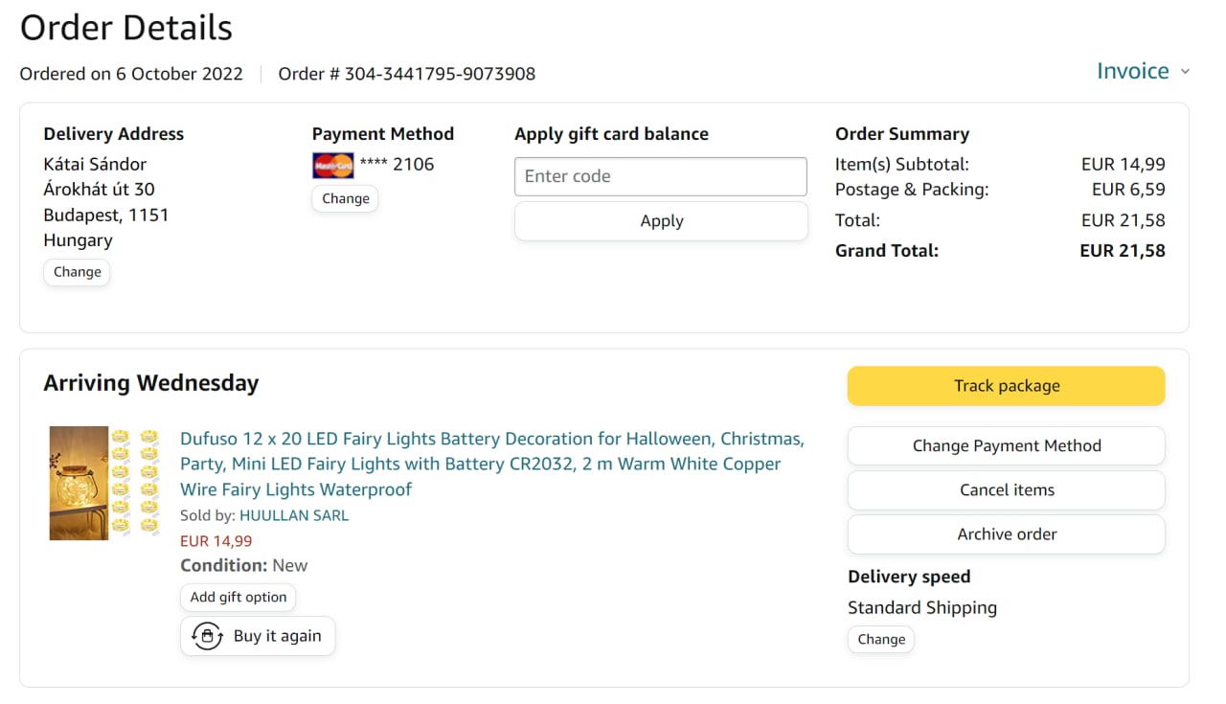Change the delivery address
Viewport: 1226px width, 704px height.
click(x=77, y=272)
